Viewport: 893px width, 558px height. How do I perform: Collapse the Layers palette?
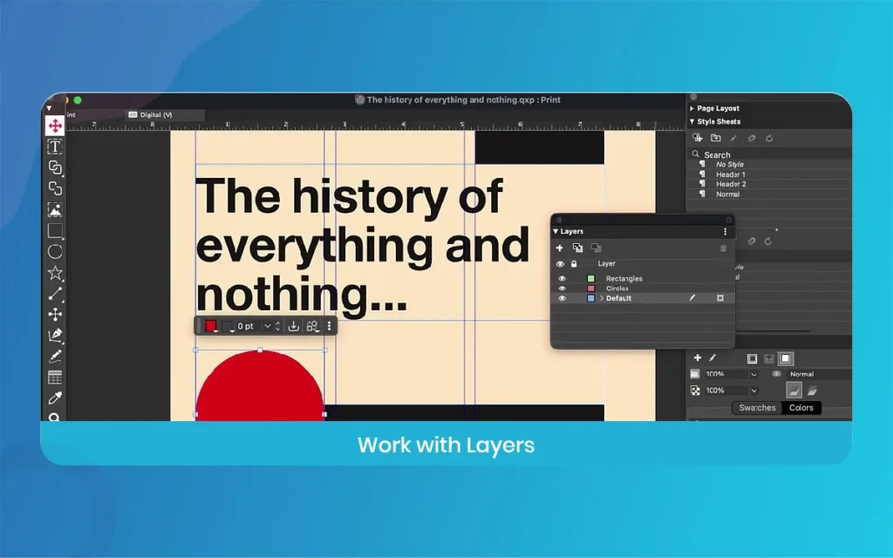[556, 231]
